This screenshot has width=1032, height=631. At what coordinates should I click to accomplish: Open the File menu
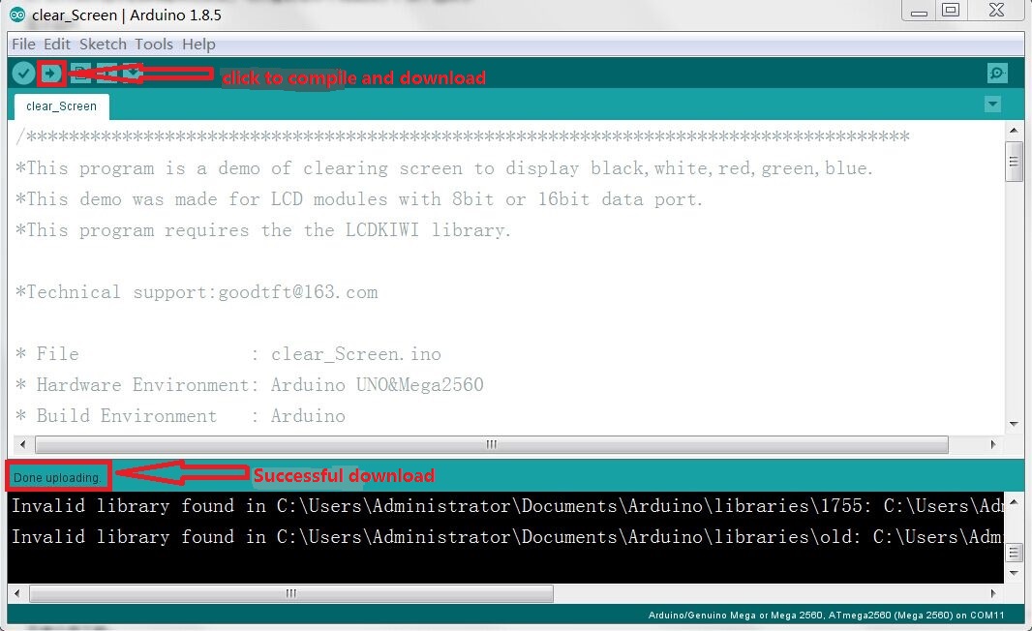(x=23, y=45)
